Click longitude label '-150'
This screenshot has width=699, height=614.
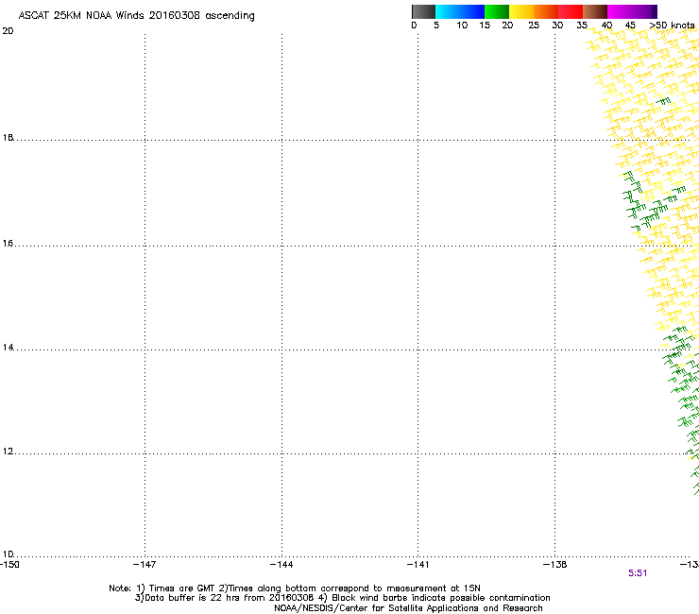point(9,565)
